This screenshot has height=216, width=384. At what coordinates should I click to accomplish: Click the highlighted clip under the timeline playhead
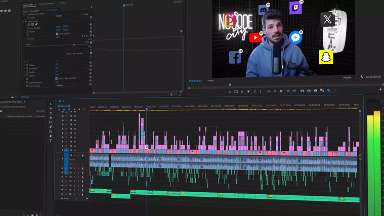tap(146, 147)
